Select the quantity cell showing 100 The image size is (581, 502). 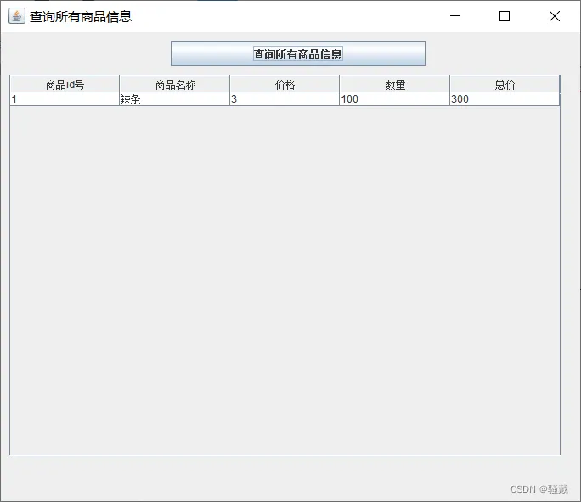(395, 99)
